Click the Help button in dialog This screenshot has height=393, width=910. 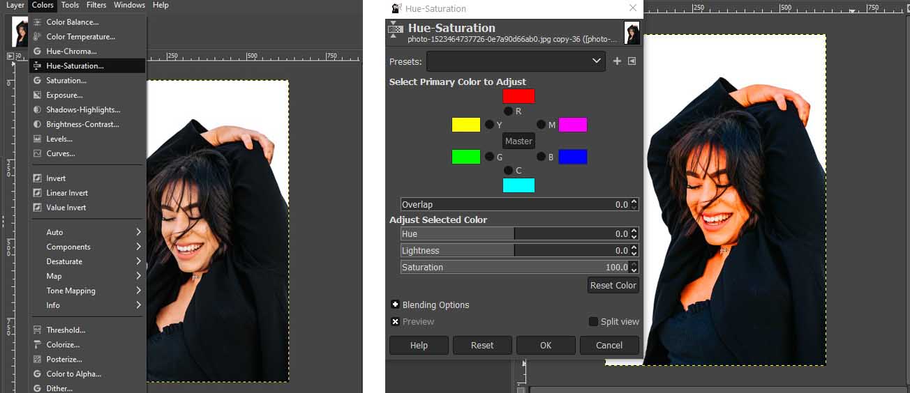pos(419,345)
